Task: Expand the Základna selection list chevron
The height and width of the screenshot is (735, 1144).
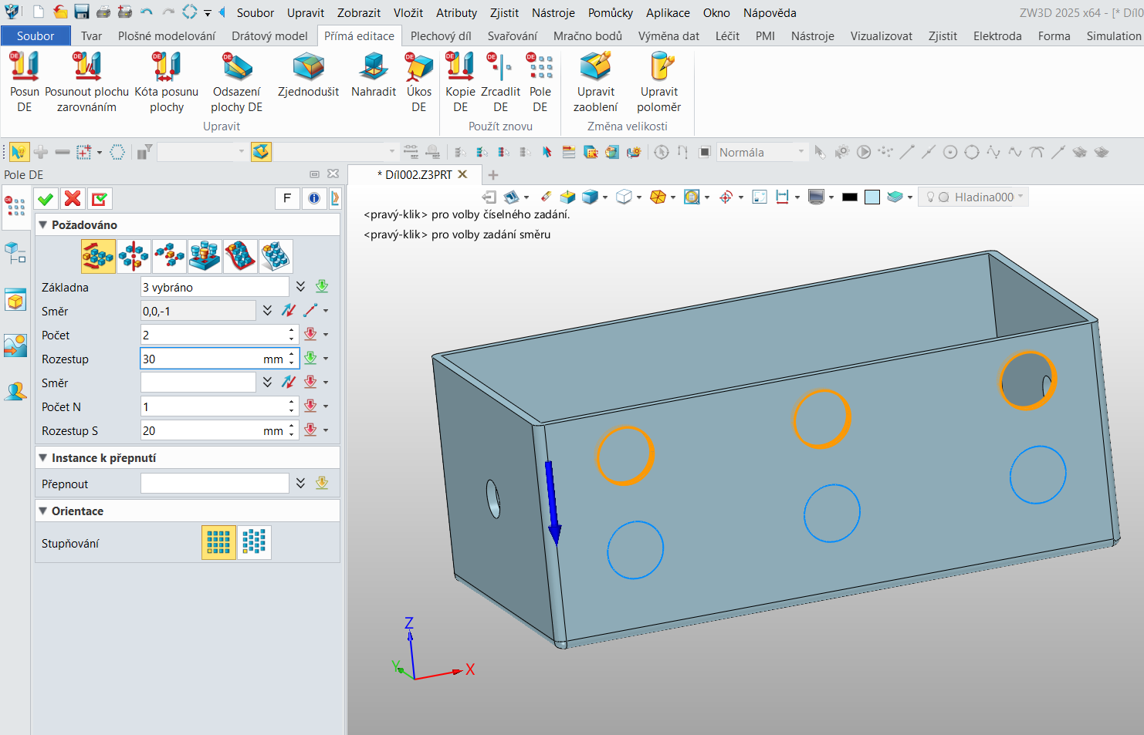Action: [301, 287]
